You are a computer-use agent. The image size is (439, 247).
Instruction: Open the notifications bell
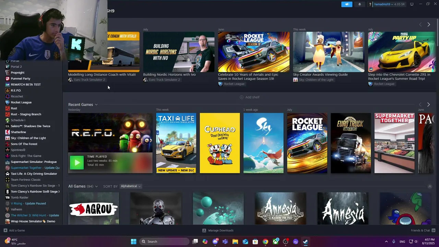(359, 4)
